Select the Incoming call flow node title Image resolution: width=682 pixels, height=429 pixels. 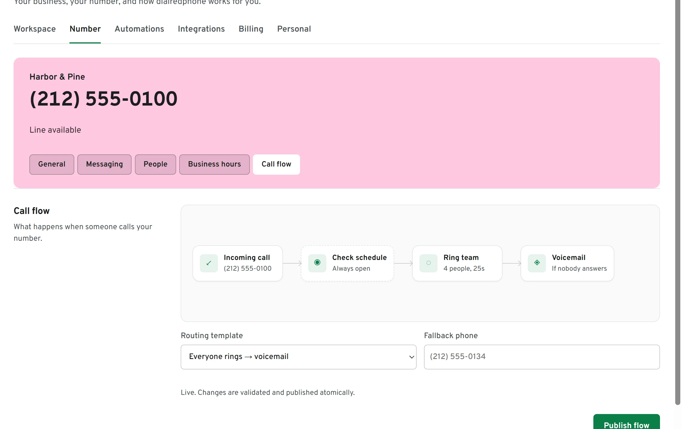pos(247,258)
